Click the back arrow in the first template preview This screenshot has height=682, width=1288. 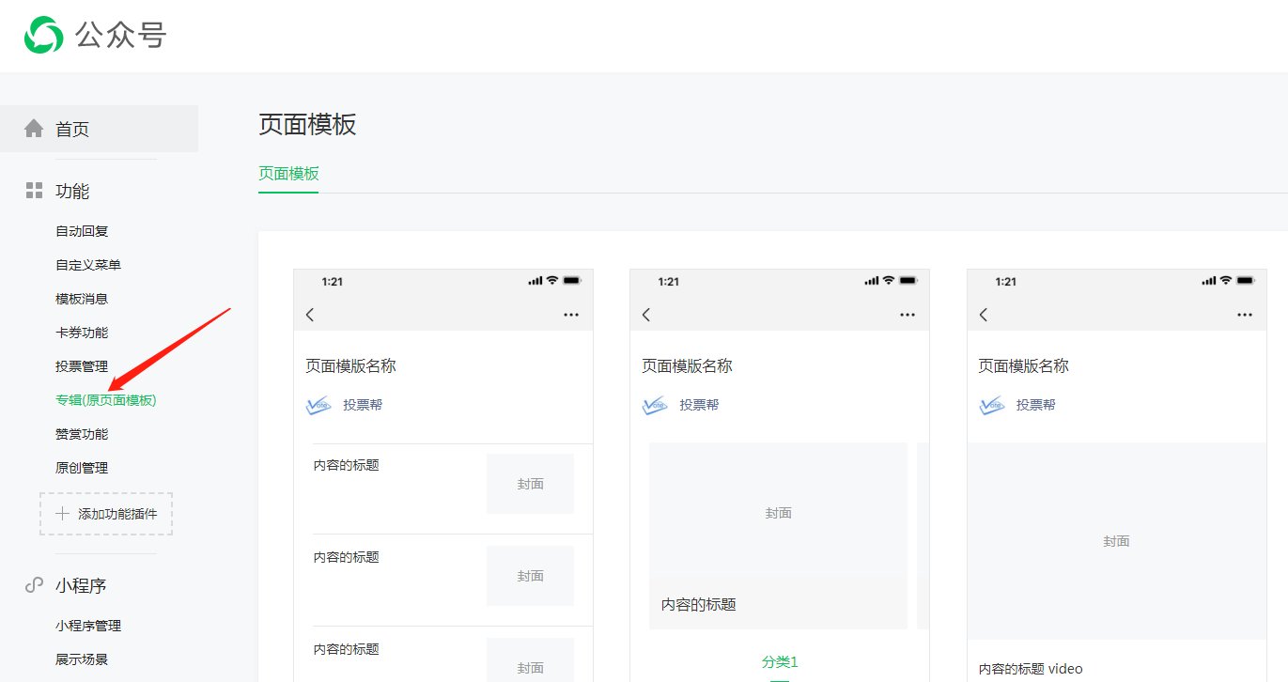310,315
